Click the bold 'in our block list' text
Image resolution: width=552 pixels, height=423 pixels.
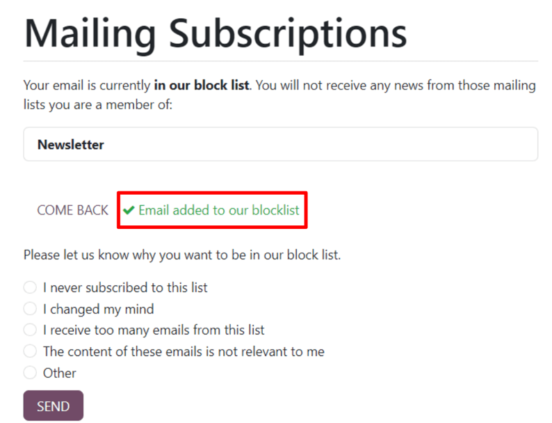(202, 86)
